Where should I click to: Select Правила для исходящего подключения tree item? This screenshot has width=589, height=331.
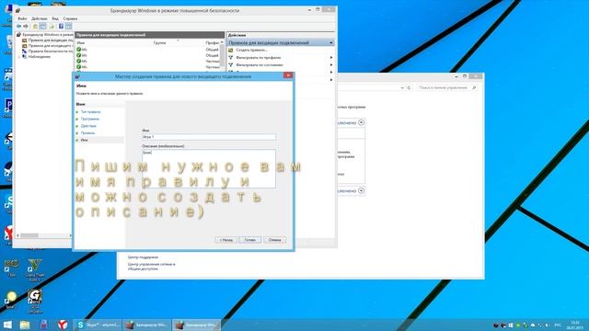pyautogui.click(x=47, y=45)
